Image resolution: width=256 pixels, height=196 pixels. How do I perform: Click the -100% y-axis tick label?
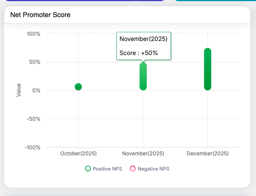tap(32, 147)
